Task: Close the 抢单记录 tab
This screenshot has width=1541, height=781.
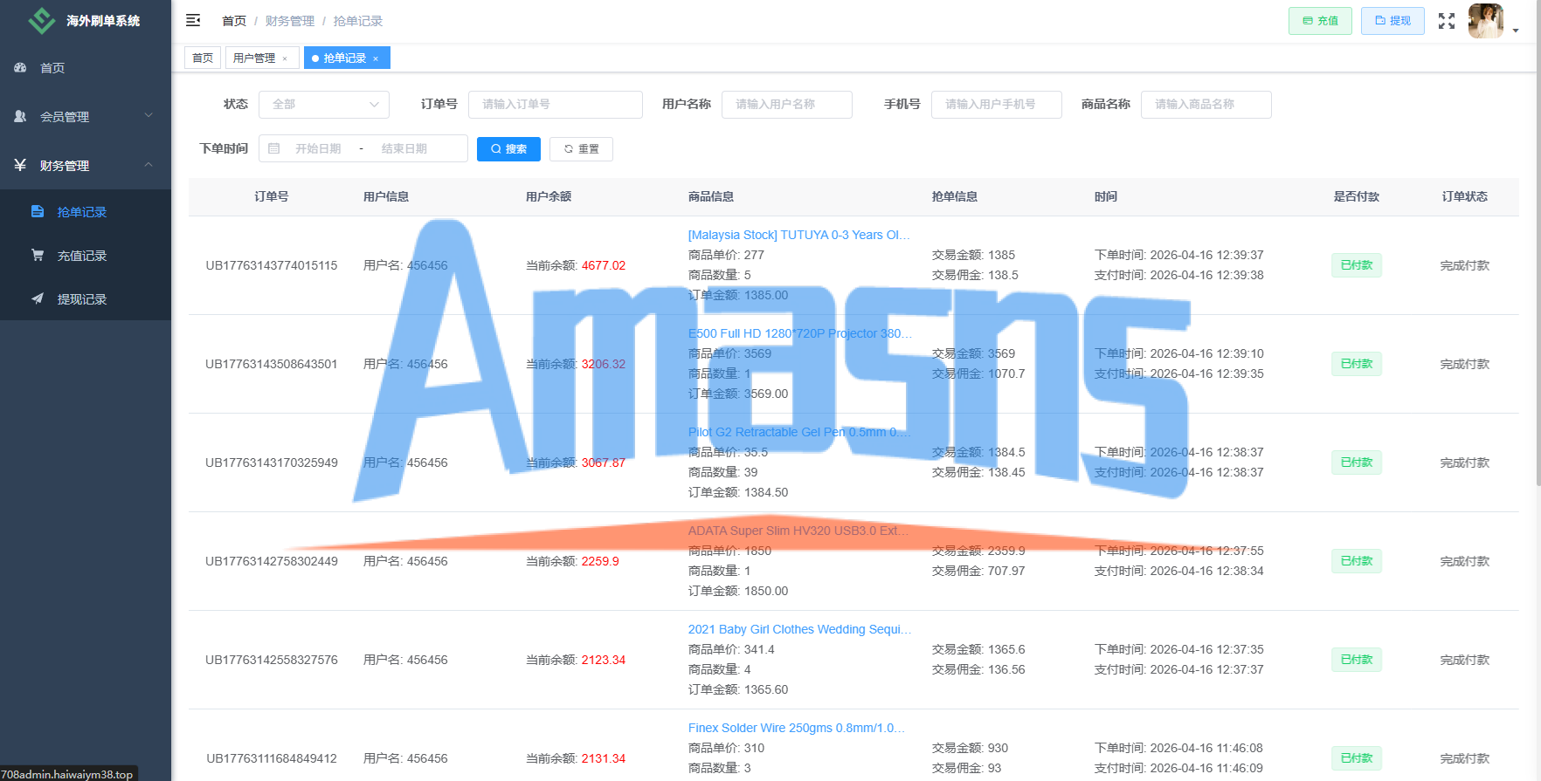Action: point(376,58)
